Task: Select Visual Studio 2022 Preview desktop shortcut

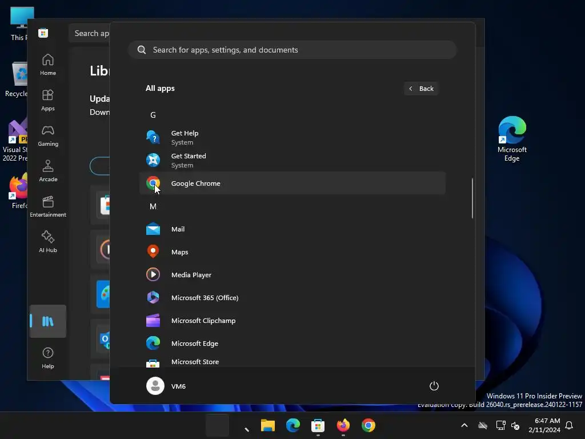Action: (15, 141)
